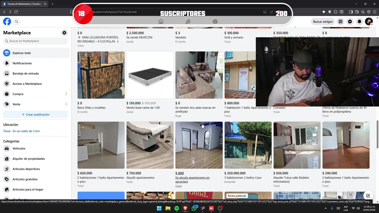Open File Explorer from the taskbar
The image size is (379, 213).
[x=168, y=208]
